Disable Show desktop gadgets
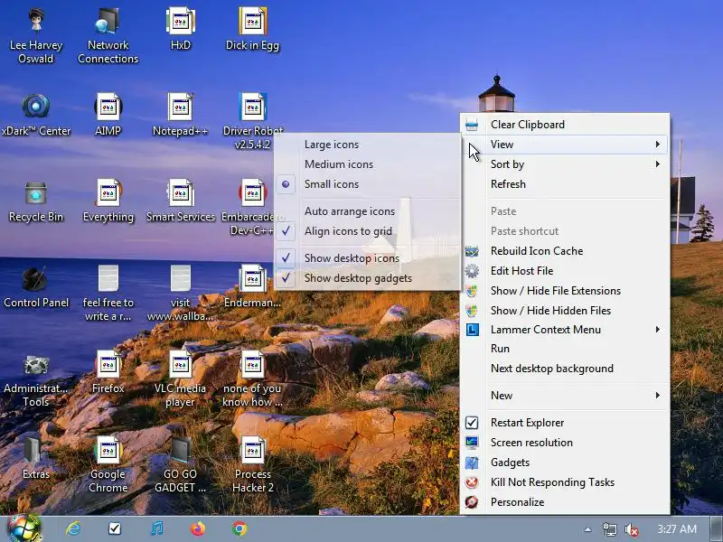The width and height of the screenshot is (723, 542). click(x=368, y=278)
